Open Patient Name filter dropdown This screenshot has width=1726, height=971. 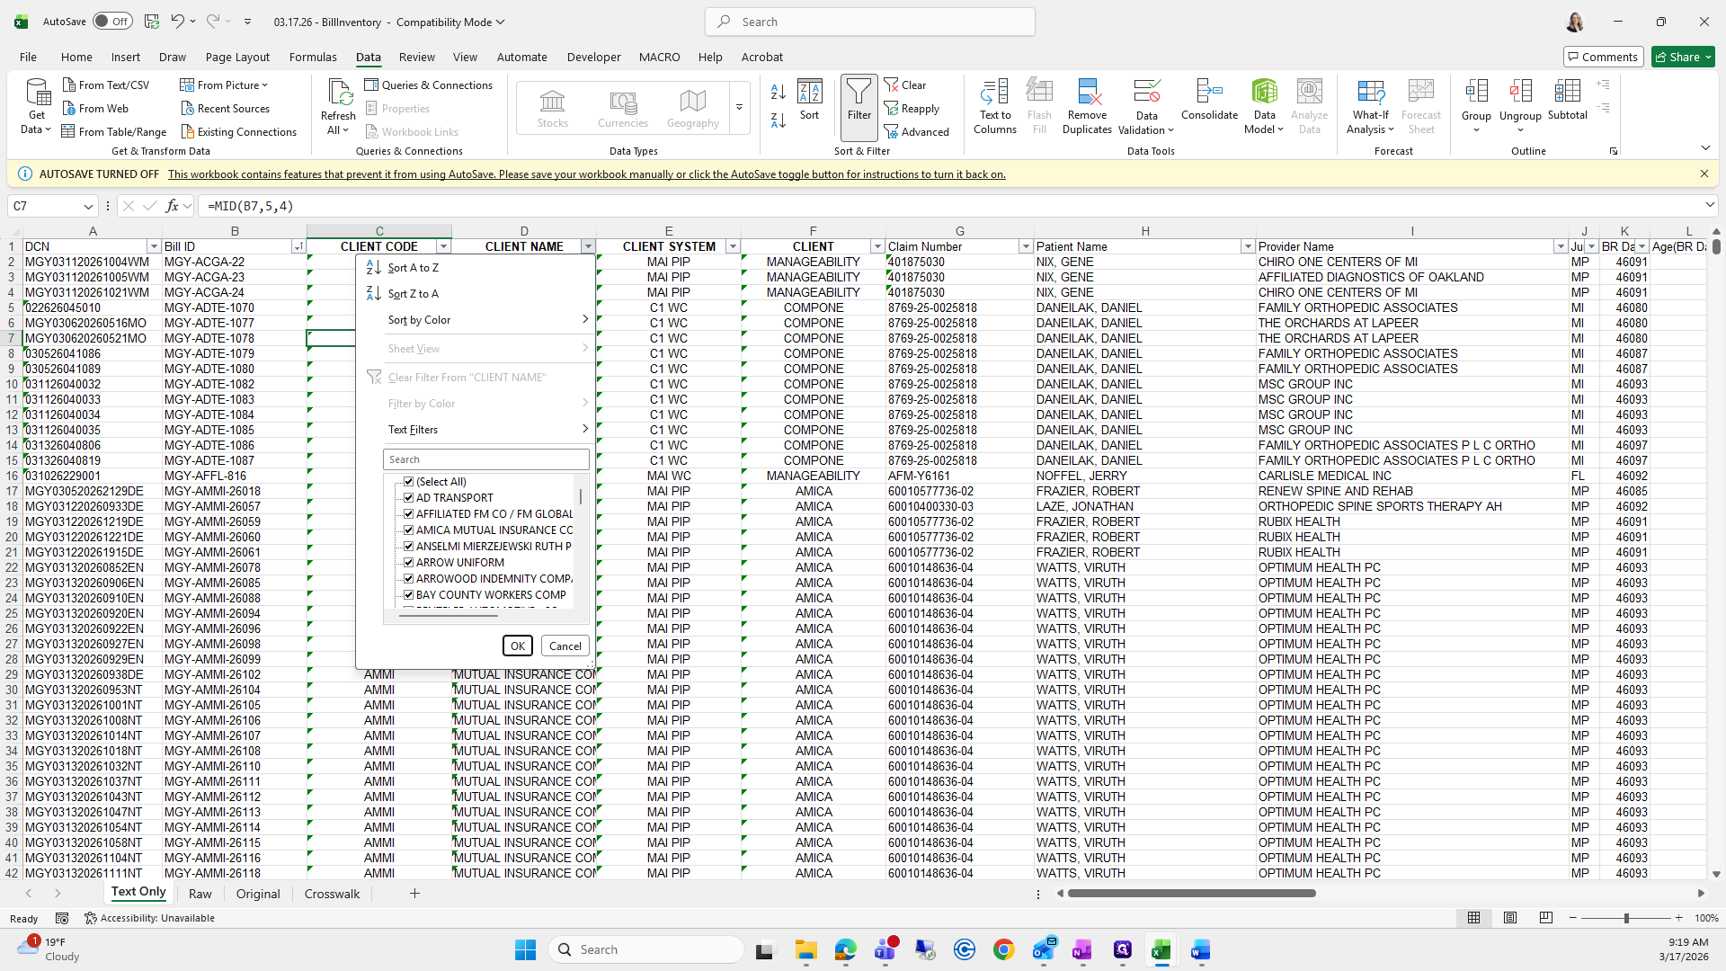[x=1247, y=246]
